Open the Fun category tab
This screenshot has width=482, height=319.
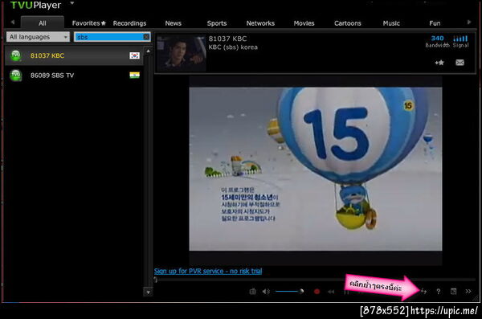coord(435,23)
